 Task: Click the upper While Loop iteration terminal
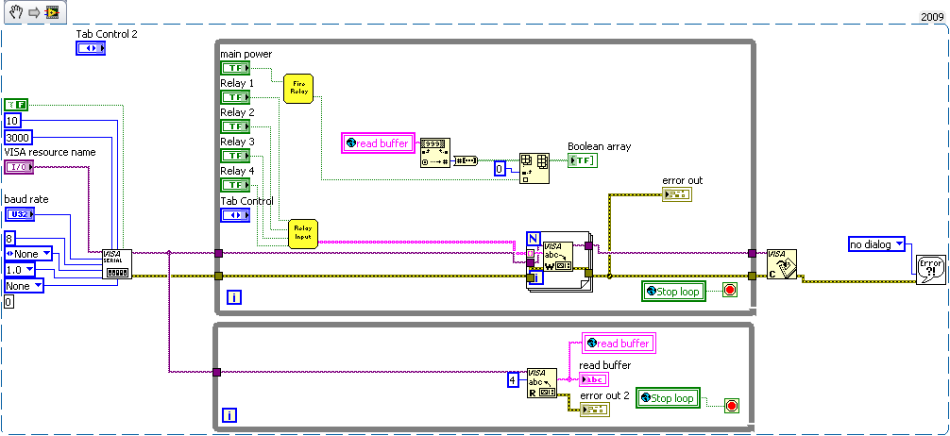(234, 297)
